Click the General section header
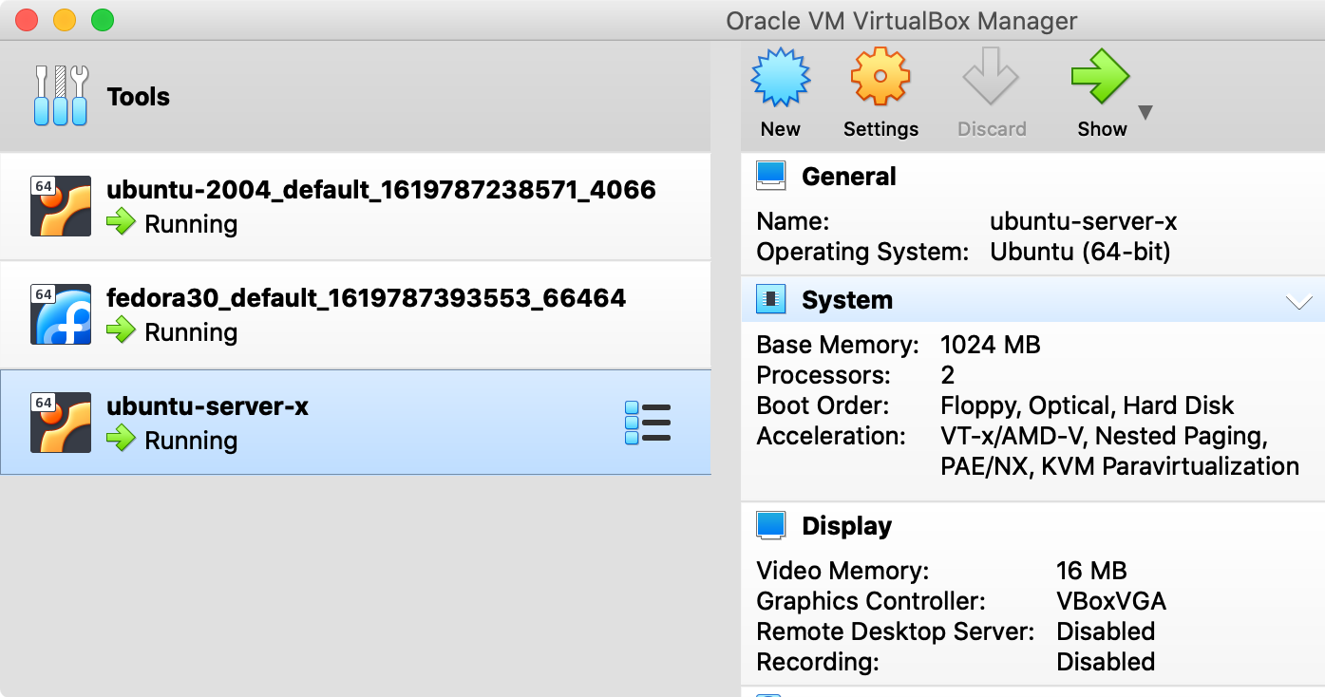Screen dimensions: 1325x697 [848, 177]
